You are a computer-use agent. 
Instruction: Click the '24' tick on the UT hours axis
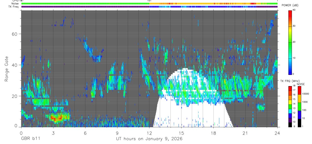[277, 133]
